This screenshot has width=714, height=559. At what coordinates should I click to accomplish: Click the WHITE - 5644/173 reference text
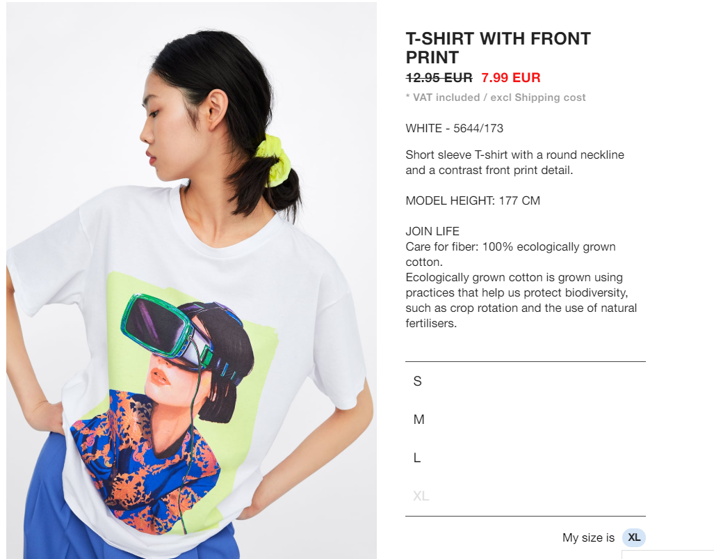point(455,129)
